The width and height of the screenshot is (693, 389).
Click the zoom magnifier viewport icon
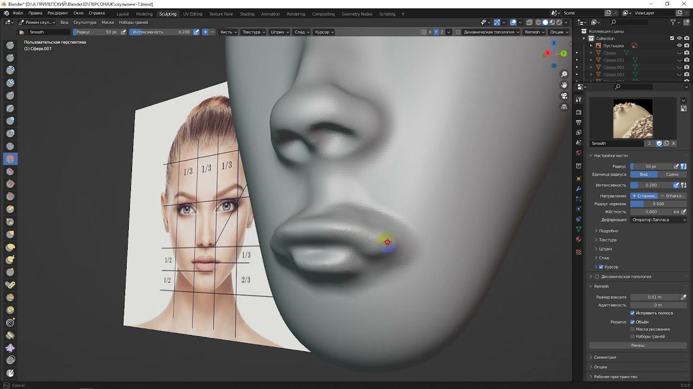564,74
